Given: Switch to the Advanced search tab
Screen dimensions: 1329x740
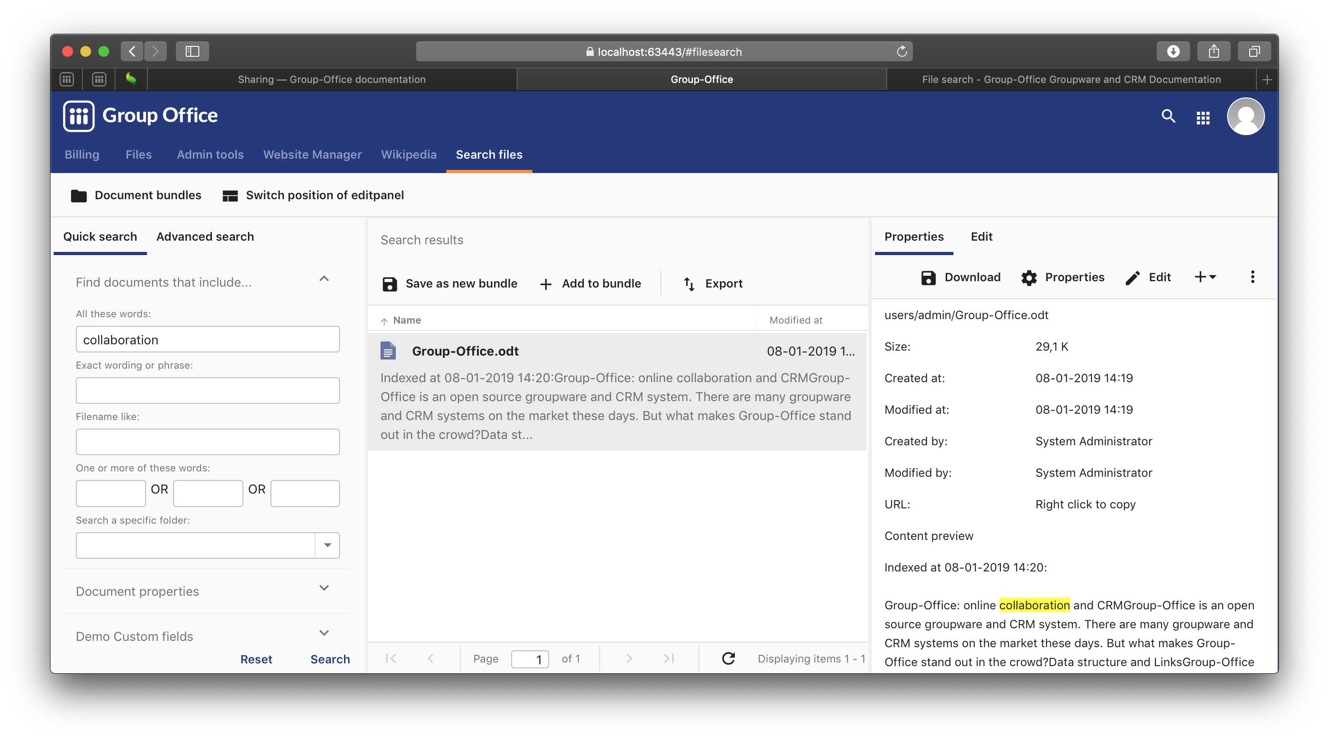Looking at the screenshot, I should click(205, 237).
